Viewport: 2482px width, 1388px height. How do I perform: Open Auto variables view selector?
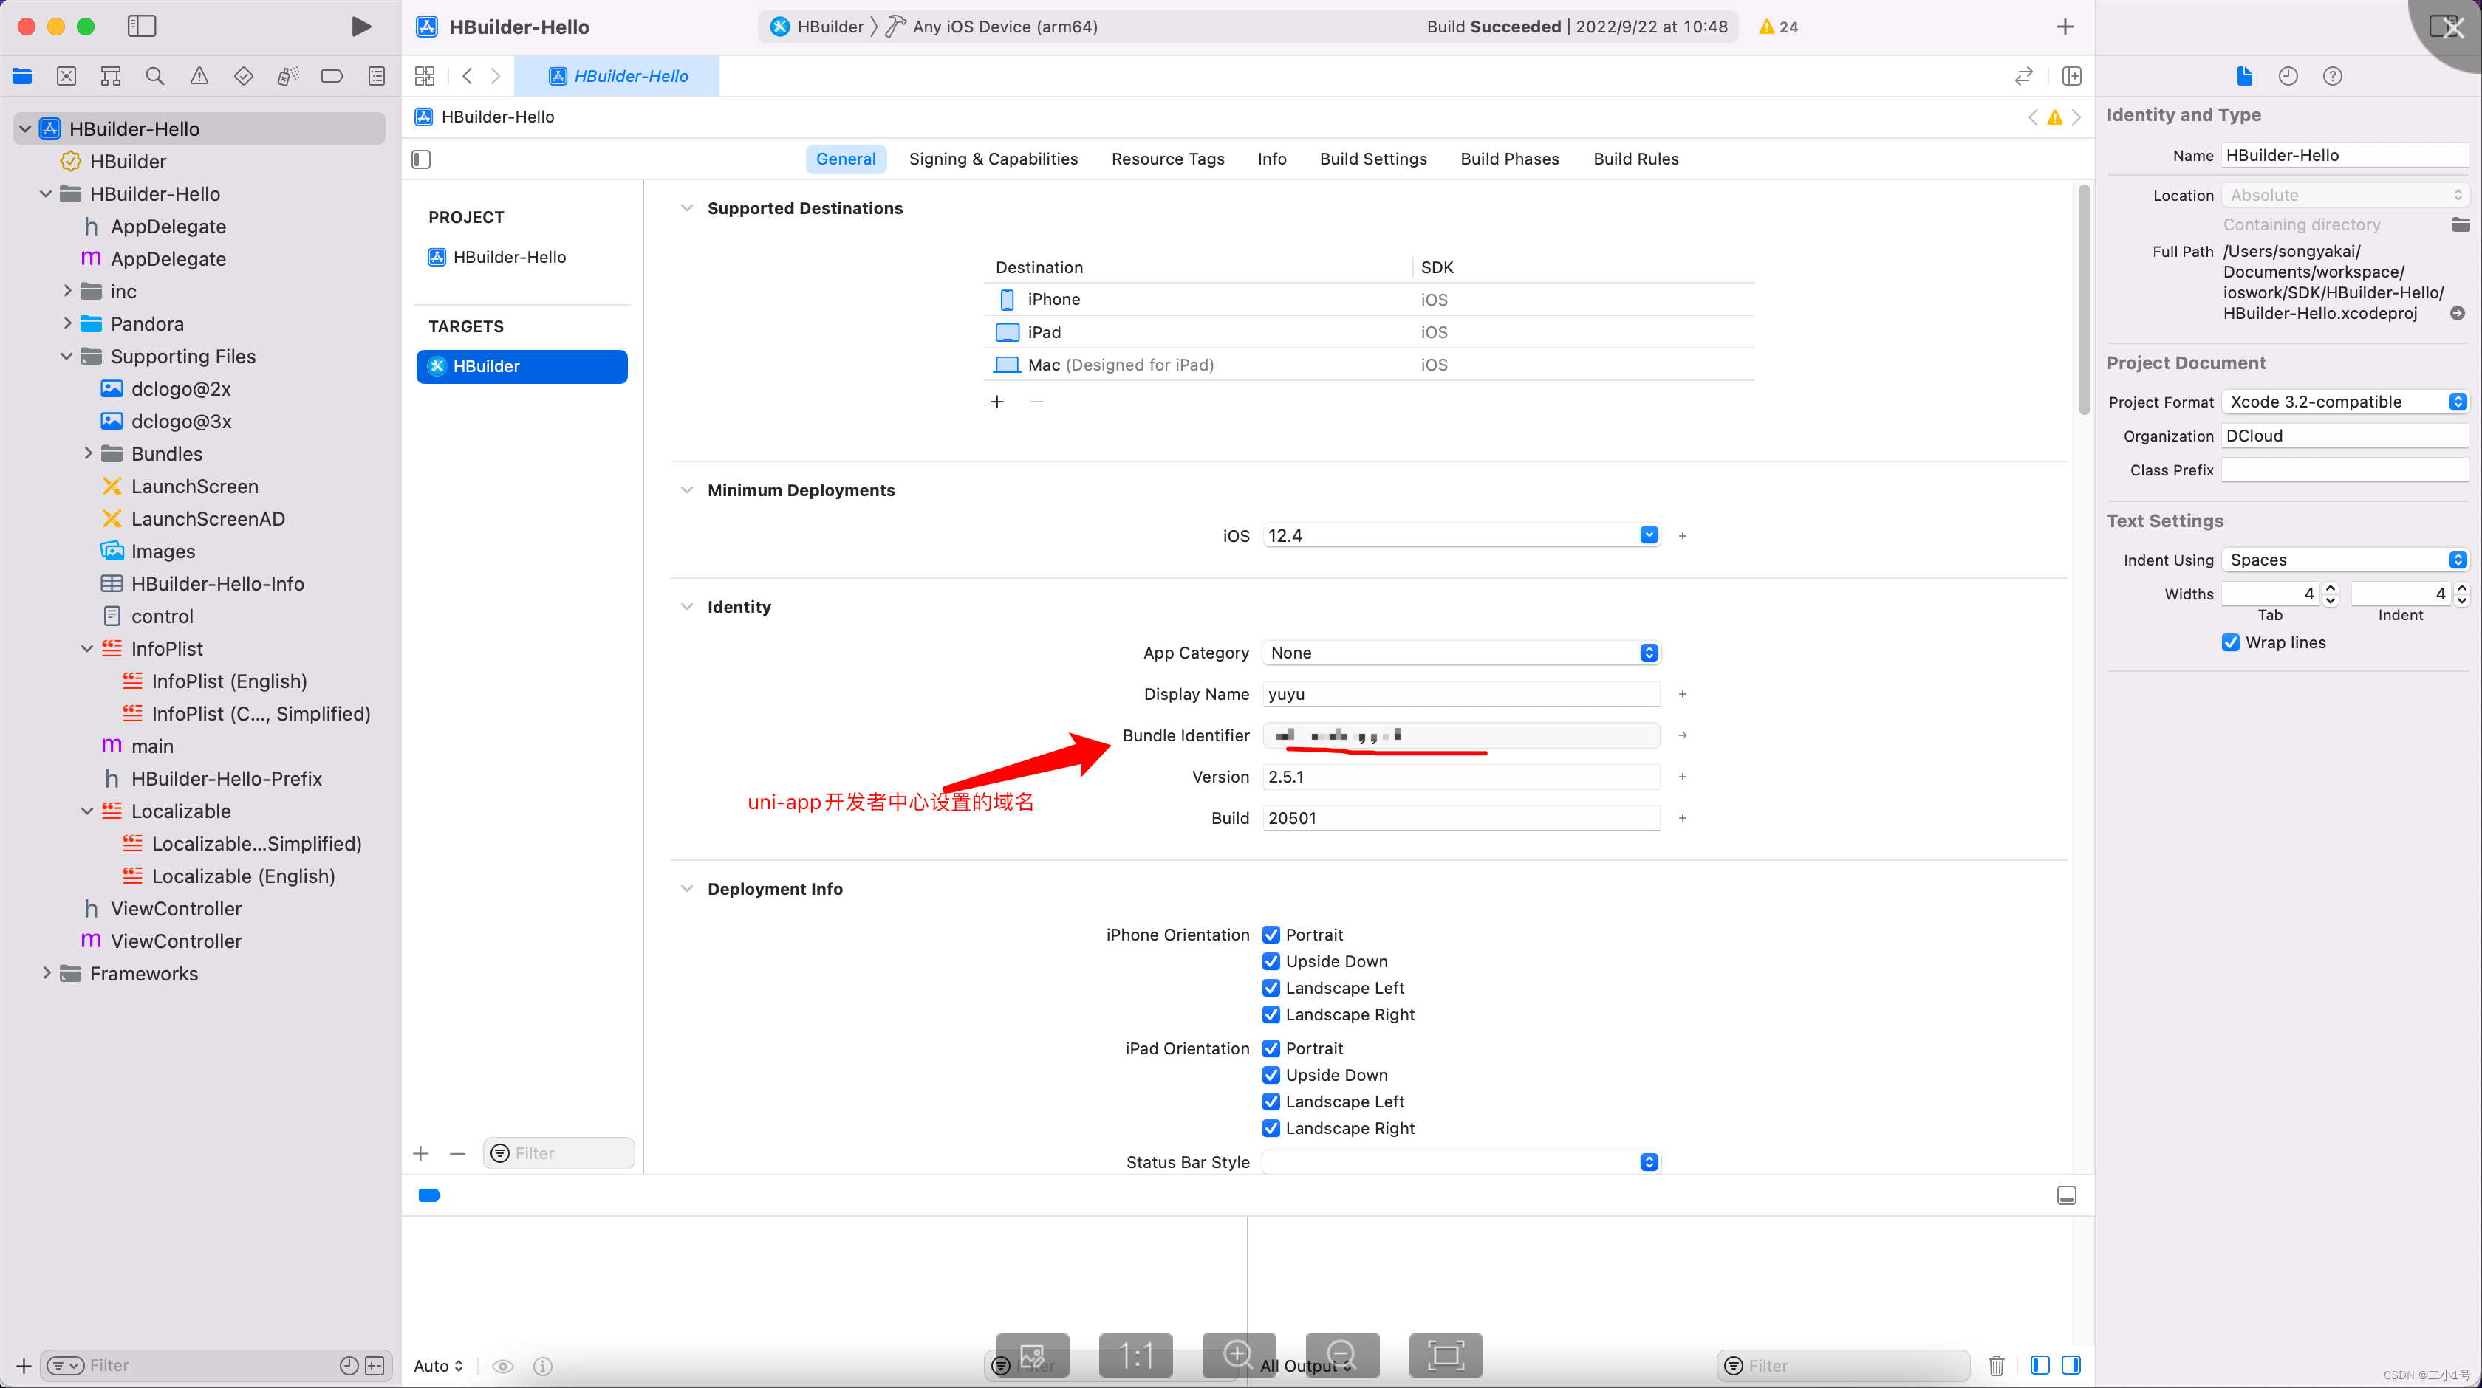point(438,1366)
